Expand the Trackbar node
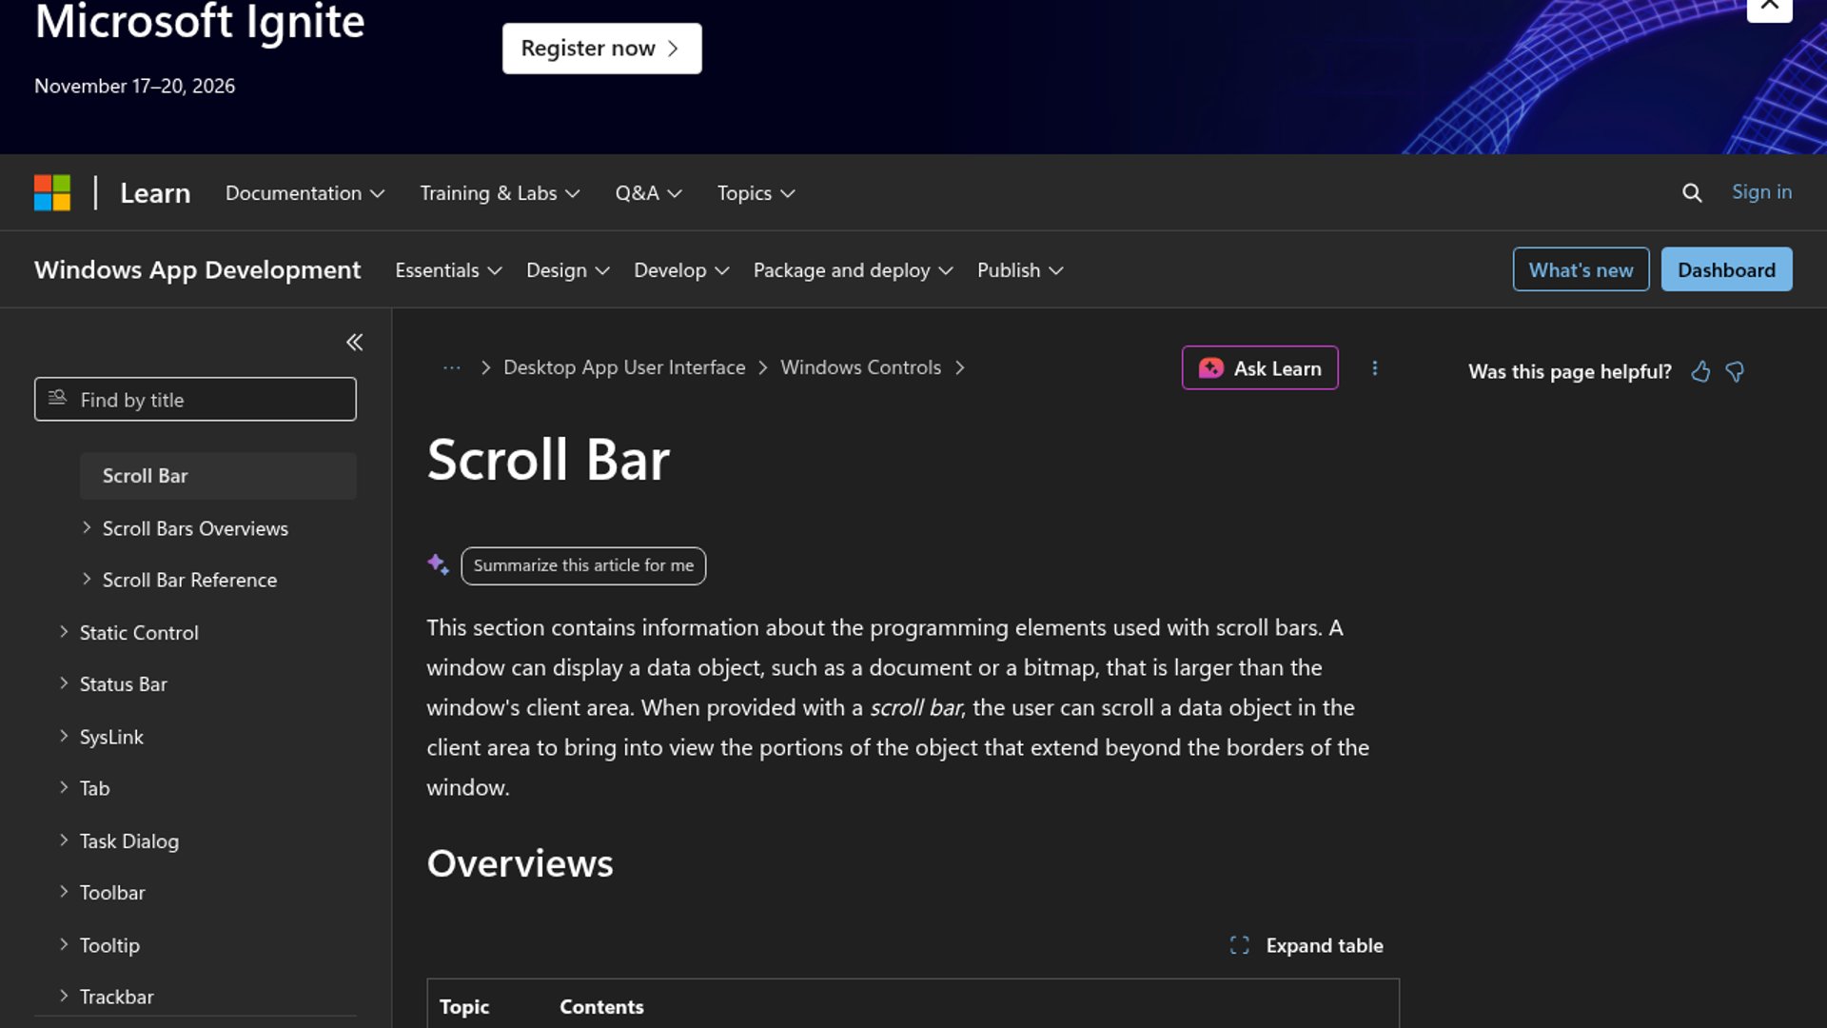Screen dimensions: 1827x1028 point(64,996)
